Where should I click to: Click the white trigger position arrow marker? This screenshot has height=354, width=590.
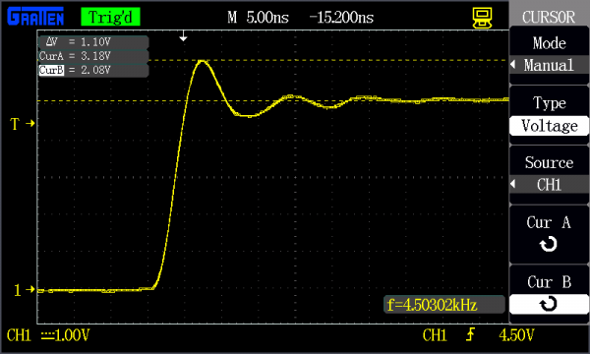(183, 36)
